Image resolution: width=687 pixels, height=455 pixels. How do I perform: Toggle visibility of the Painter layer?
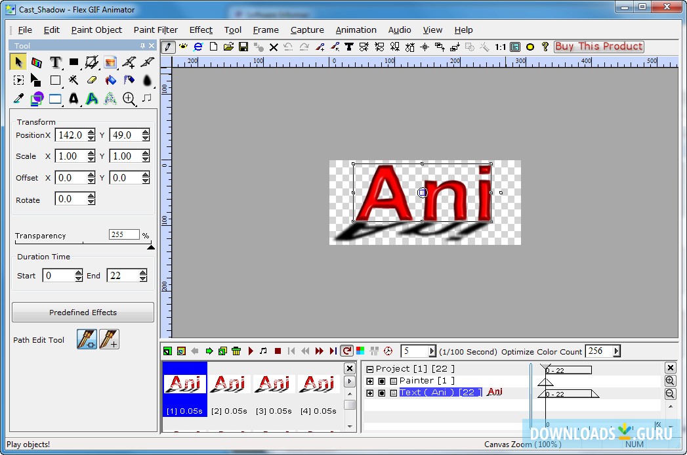[x=381, y=380]
